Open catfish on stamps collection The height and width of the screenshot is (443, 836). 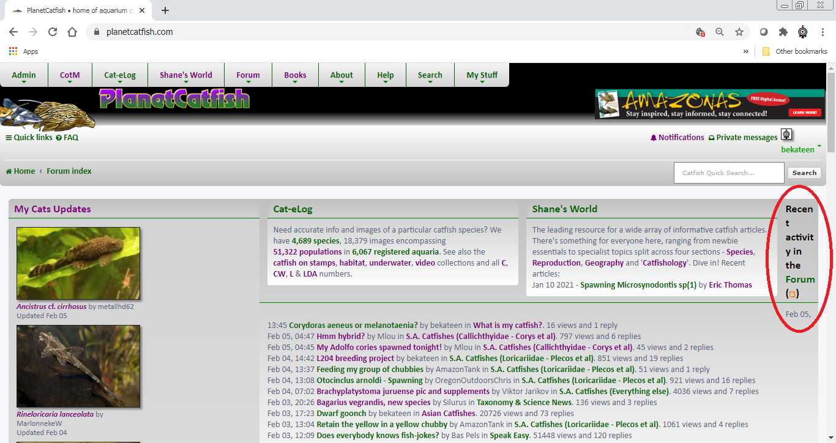[304, 263]
